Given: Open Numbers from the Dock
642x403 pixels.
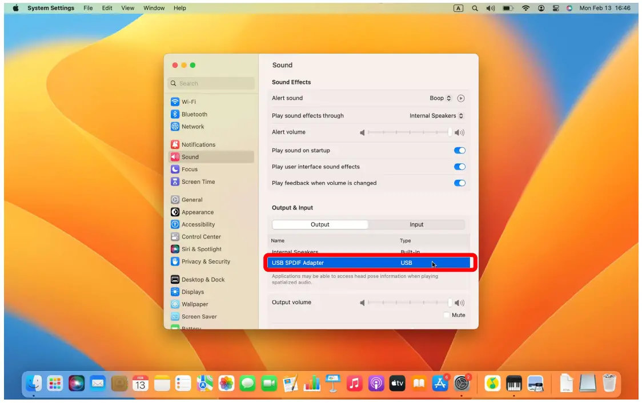Looking at the screenshot, I should tap(312, 384).
